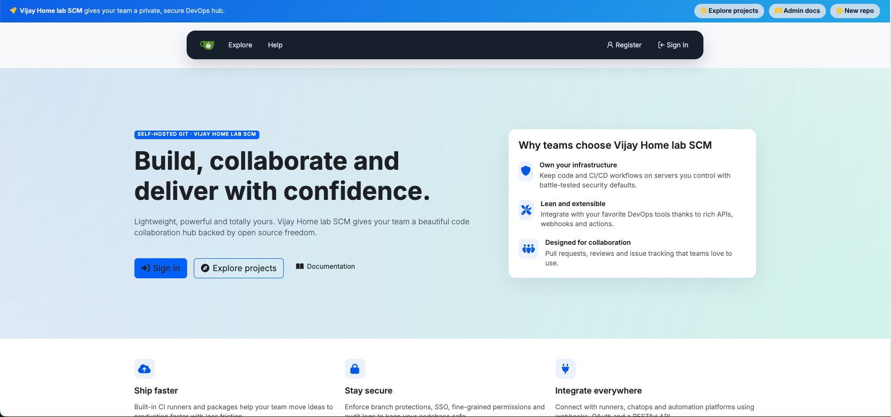Click the New repo pill in top banner

(x=855, y=11)
